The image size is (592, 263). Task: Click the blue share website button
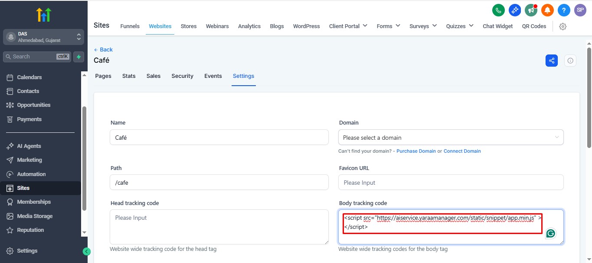tap(552, 61)
